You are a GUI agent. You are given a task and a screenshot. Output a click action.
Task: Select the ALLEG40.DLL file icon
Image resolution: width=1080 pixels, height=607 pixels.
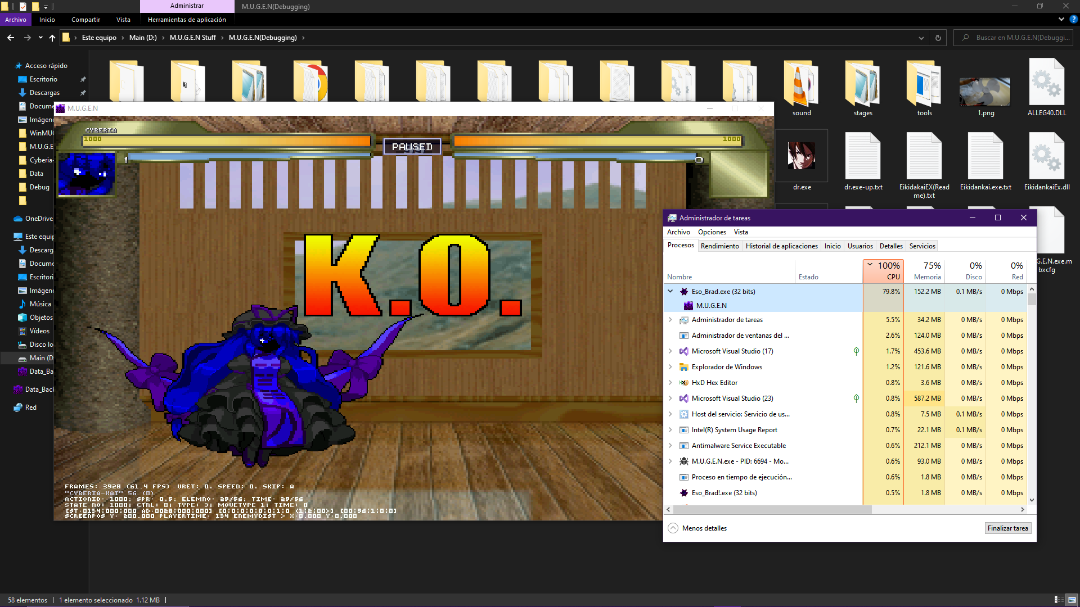point(1046,83)
